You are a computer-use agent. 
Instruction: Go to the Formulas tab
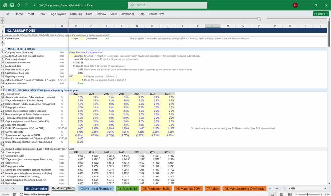point(76,14)
